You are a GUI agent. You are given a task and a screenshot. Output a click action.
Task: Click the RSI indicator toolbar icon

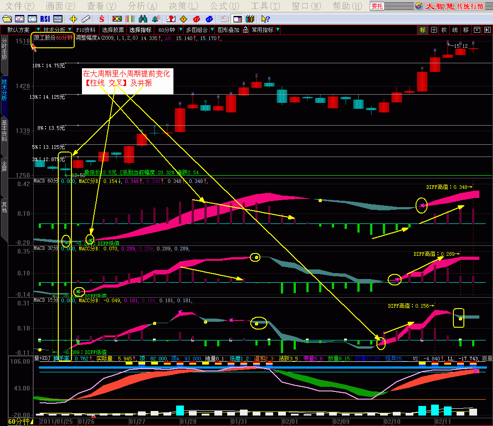coord(45,19)
